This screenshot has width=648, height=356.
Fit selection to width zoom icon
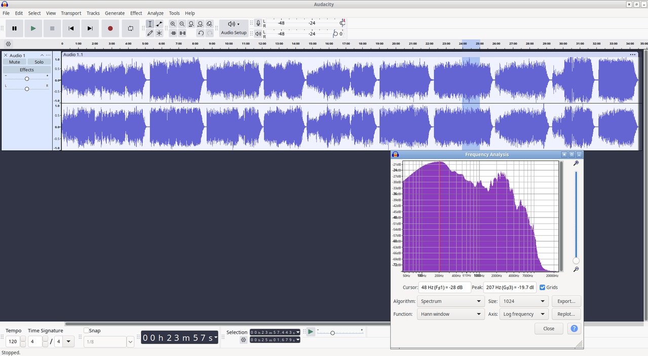coord(192,24)
